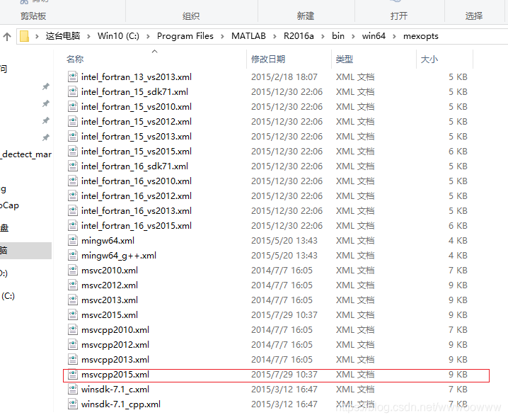
Task: Sort by 修改日期 column header
Action: point(268,59)
